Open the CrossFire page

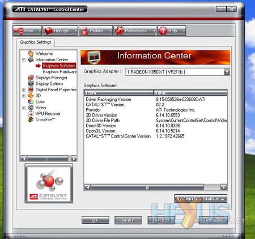point(45,119)
